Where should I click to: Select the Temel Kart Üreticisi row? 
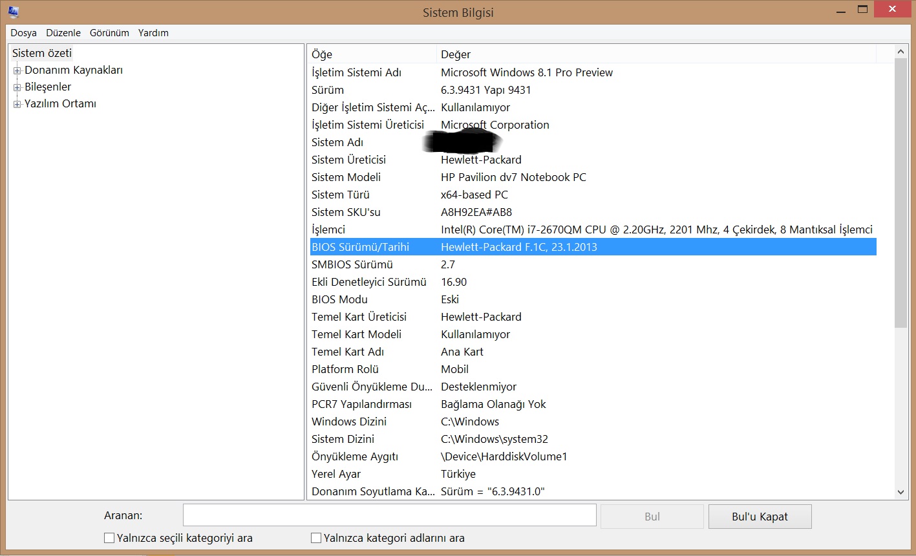point(593,317)
